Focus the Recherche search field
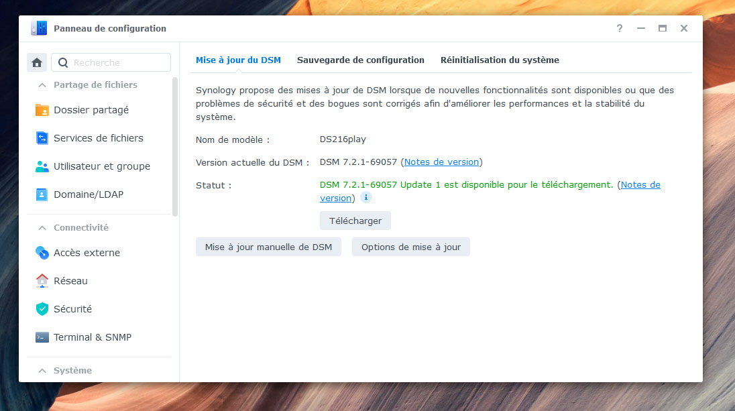 point(111,62)
